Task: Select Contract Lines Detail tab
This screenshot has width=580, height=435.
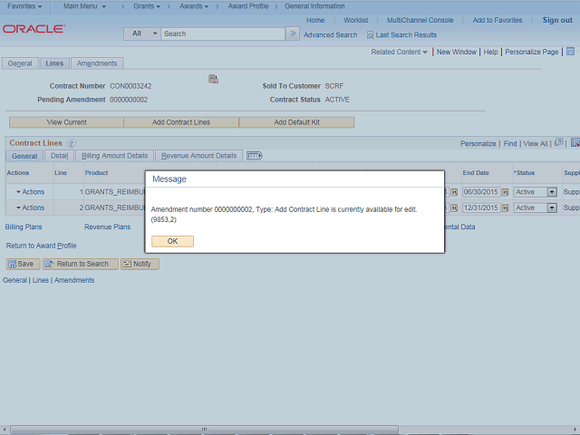Action: point(60,156)
